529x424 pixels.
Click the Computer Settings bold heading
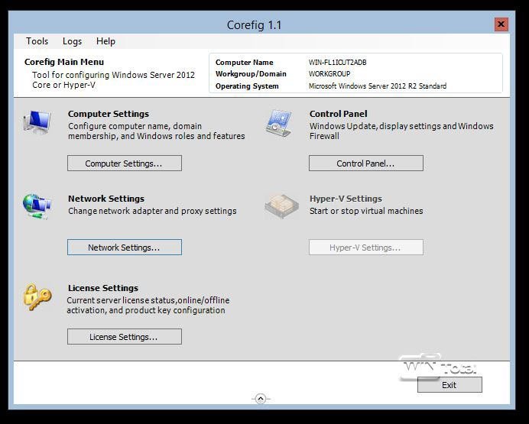click(109, 114)
